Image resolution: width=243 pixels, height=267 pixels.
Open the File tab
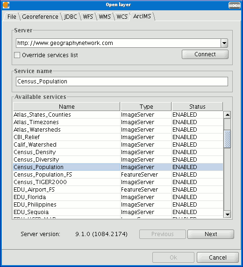pyautogui.click(x=12, y=17)
